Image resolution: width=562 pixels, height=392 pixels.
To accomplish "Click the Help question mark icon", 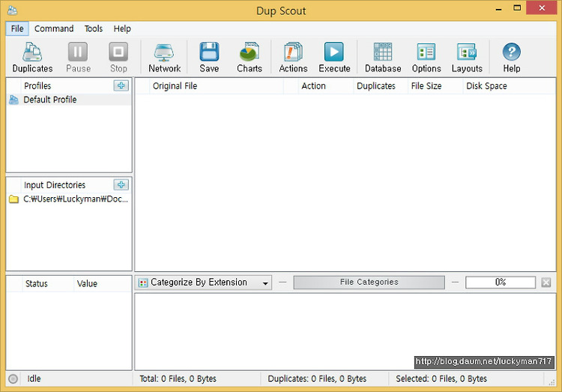I will click(512, 52).
